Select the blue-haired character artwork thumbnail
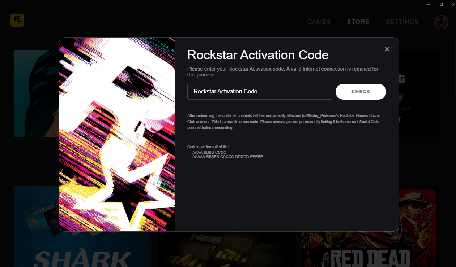The width and height of the screenshot is (456, 267). [36, 93]
